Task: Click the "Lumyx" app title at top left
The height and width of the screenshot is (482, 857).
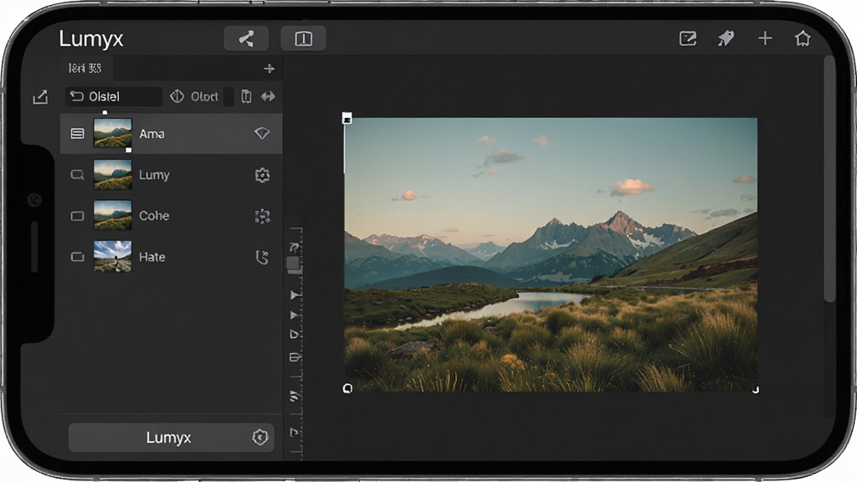Action: [91, 38]
